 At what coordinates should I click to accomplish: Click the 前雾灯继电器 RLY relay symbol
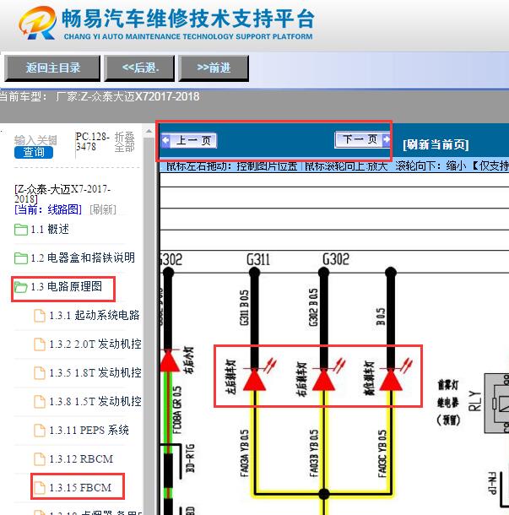pyautogui.click(x=496, y=403)
